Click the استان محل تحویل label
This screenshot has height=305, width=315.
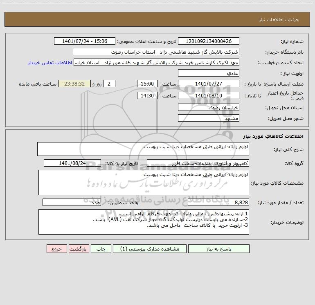point(284,108)
